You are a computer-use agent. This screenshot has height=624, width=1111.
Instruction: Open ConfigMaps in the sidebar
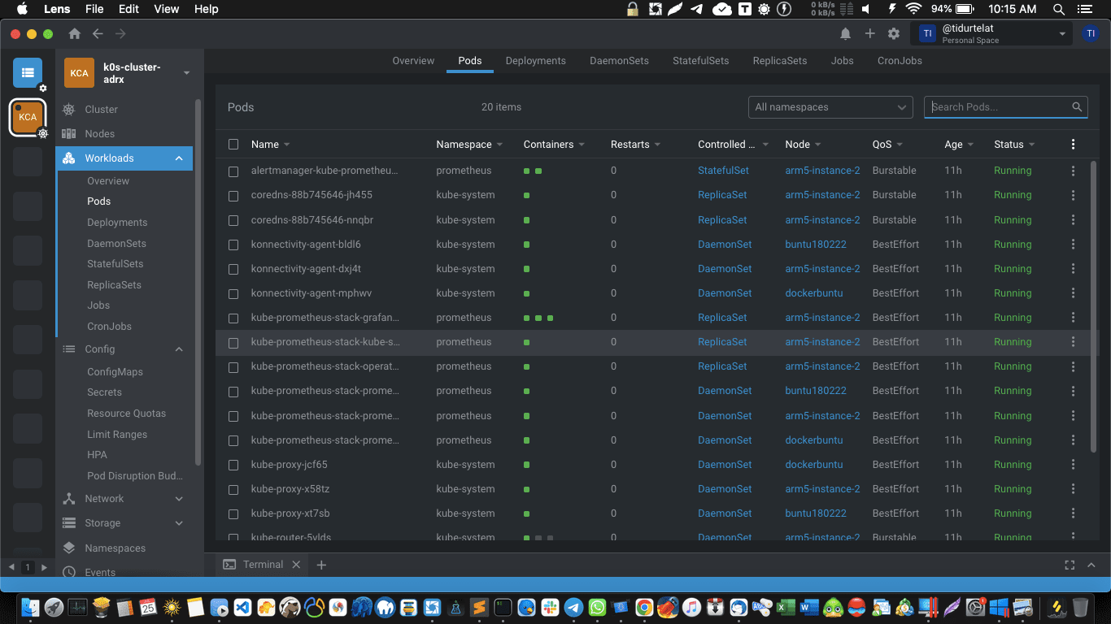click(115, 372)
